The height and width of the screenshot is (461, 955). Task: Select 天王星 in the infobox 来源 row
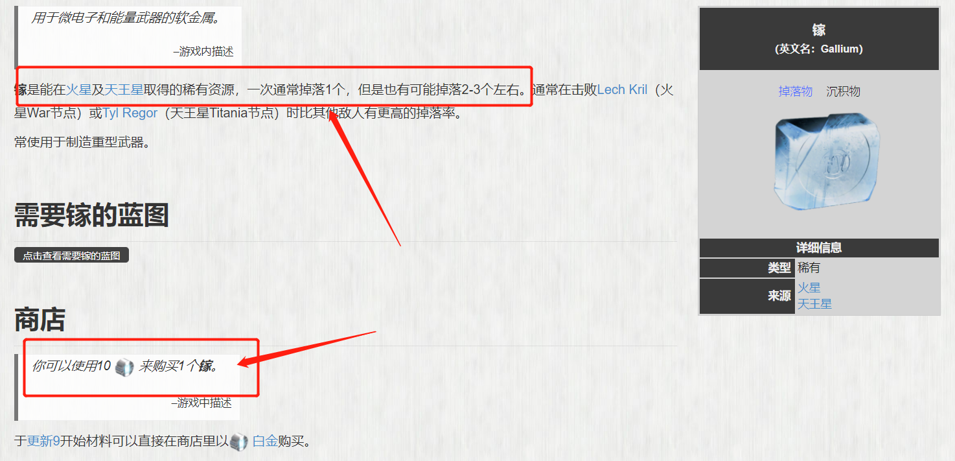(814, 303)
